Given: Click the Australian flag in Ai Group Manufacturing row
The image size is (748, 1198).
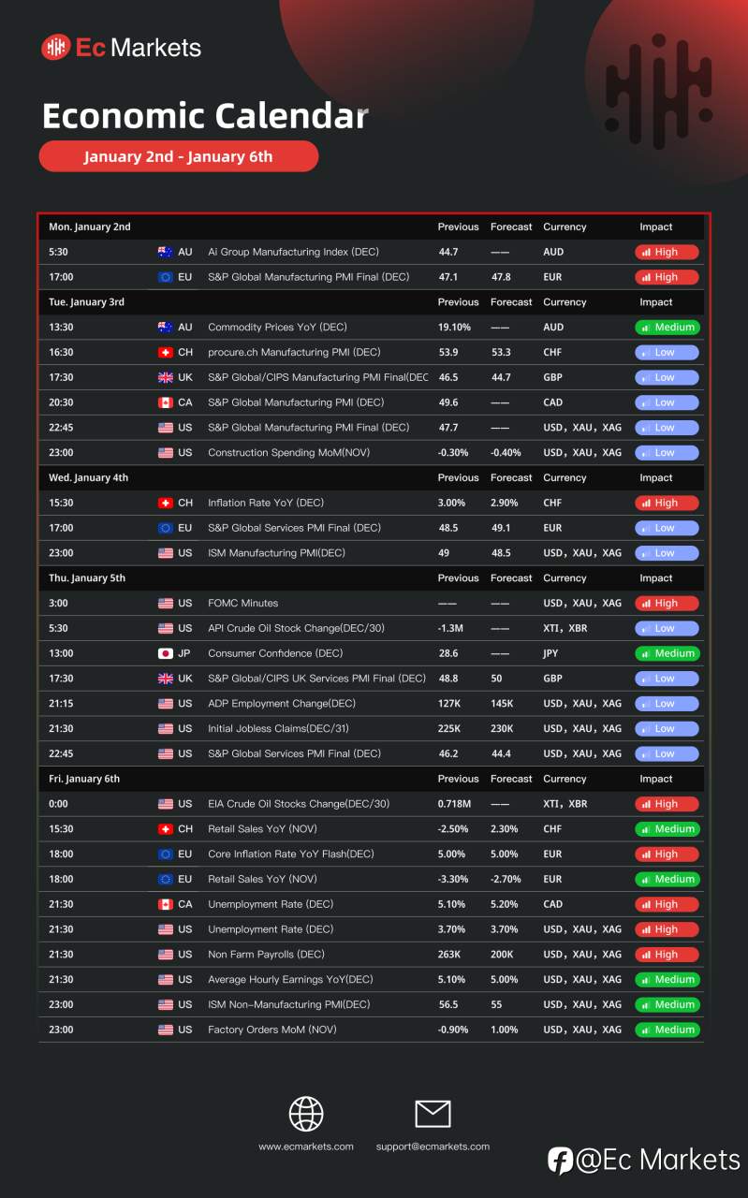Looking at the screenshot, I should [x=166, y=252].
